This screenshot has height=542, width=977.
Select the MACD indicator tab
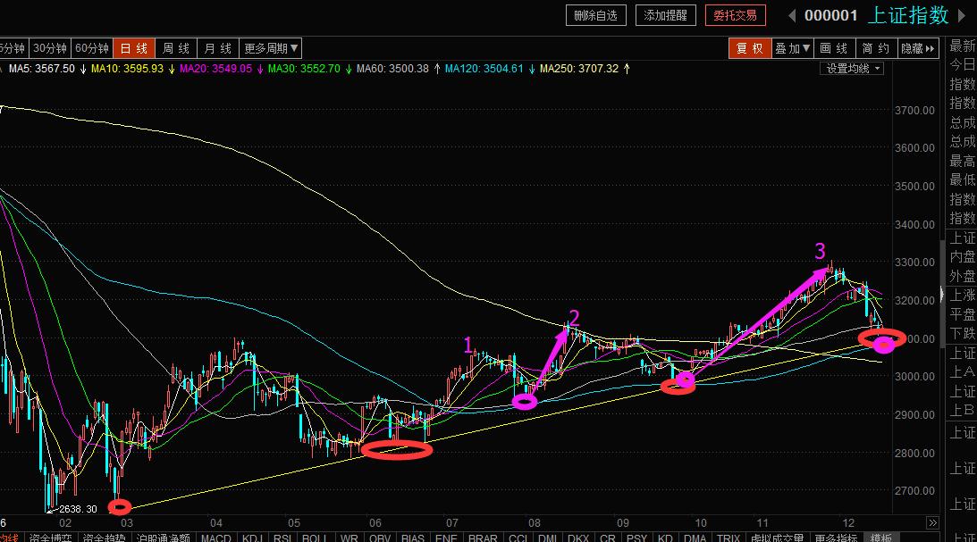point(216,538)
